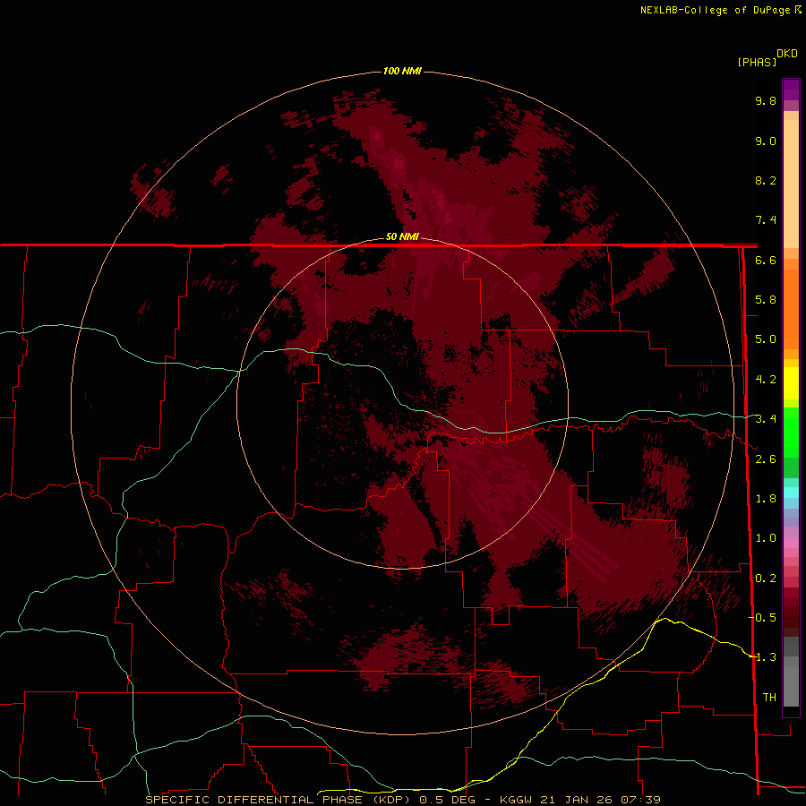Select the 7.4 scale value
Image resolution: width=806 pixels, height=806 pixels.
click(766, 220)
